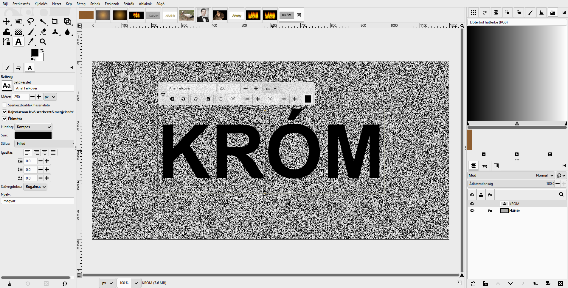568x288 pixels.
Task: Select the Text tool in the toolbox
Action: pos(18,42)
